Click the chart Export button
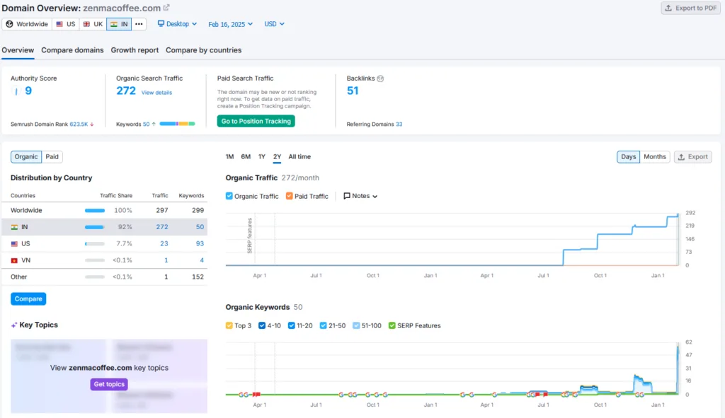725x418 pixels. pos(692,157)
